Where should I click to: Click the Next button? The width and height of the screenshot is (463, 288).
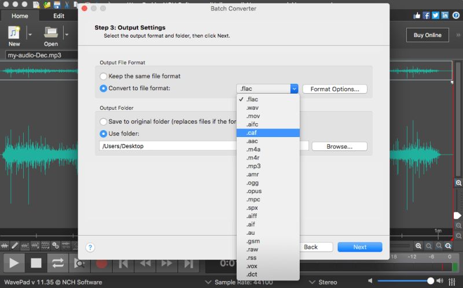tap(359, 247)
